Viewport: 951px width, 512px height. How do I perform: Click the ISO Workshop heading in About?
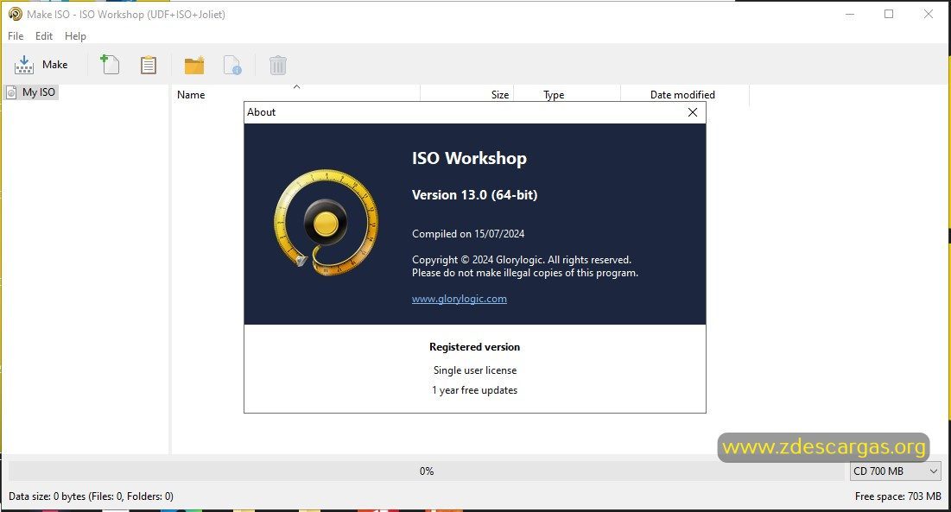coord(469,158)
